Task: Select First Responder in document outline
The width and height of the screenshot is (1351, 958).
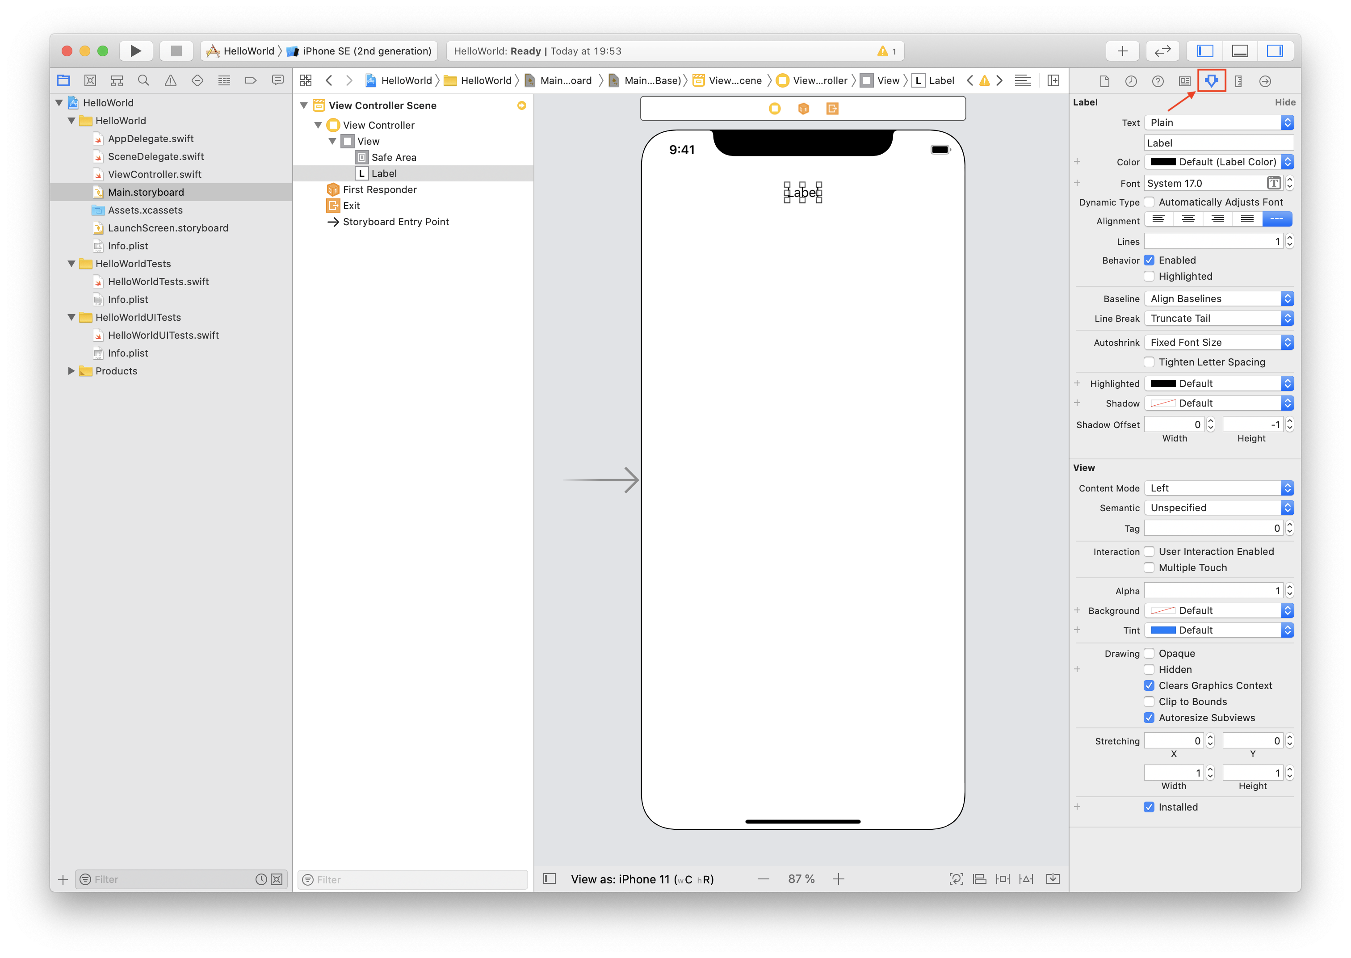Action: (x=379, y=189)
